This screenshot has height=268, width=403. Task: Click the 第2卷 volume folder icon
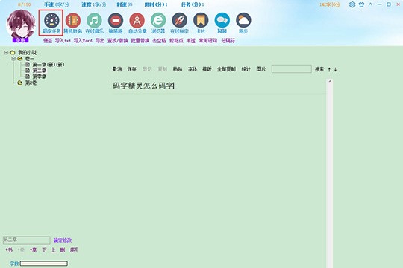click(20, 83)
